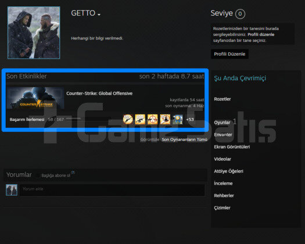
Task: Click the level 0 badge circle
Action: pos(240,14)
